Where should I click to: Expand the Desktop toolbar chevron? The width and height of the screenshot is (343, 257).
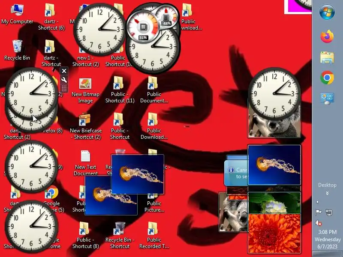[x=327, y=193]
